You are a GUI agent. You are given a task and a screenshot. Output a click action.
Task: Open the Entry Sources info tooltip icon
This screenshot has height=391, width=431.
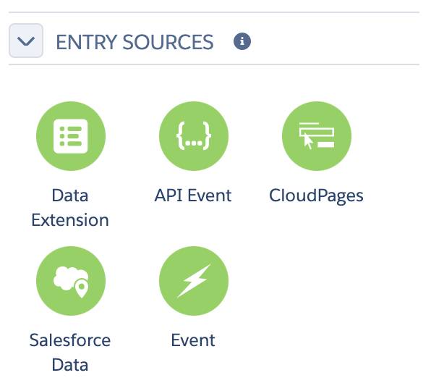tap(242, 41)
